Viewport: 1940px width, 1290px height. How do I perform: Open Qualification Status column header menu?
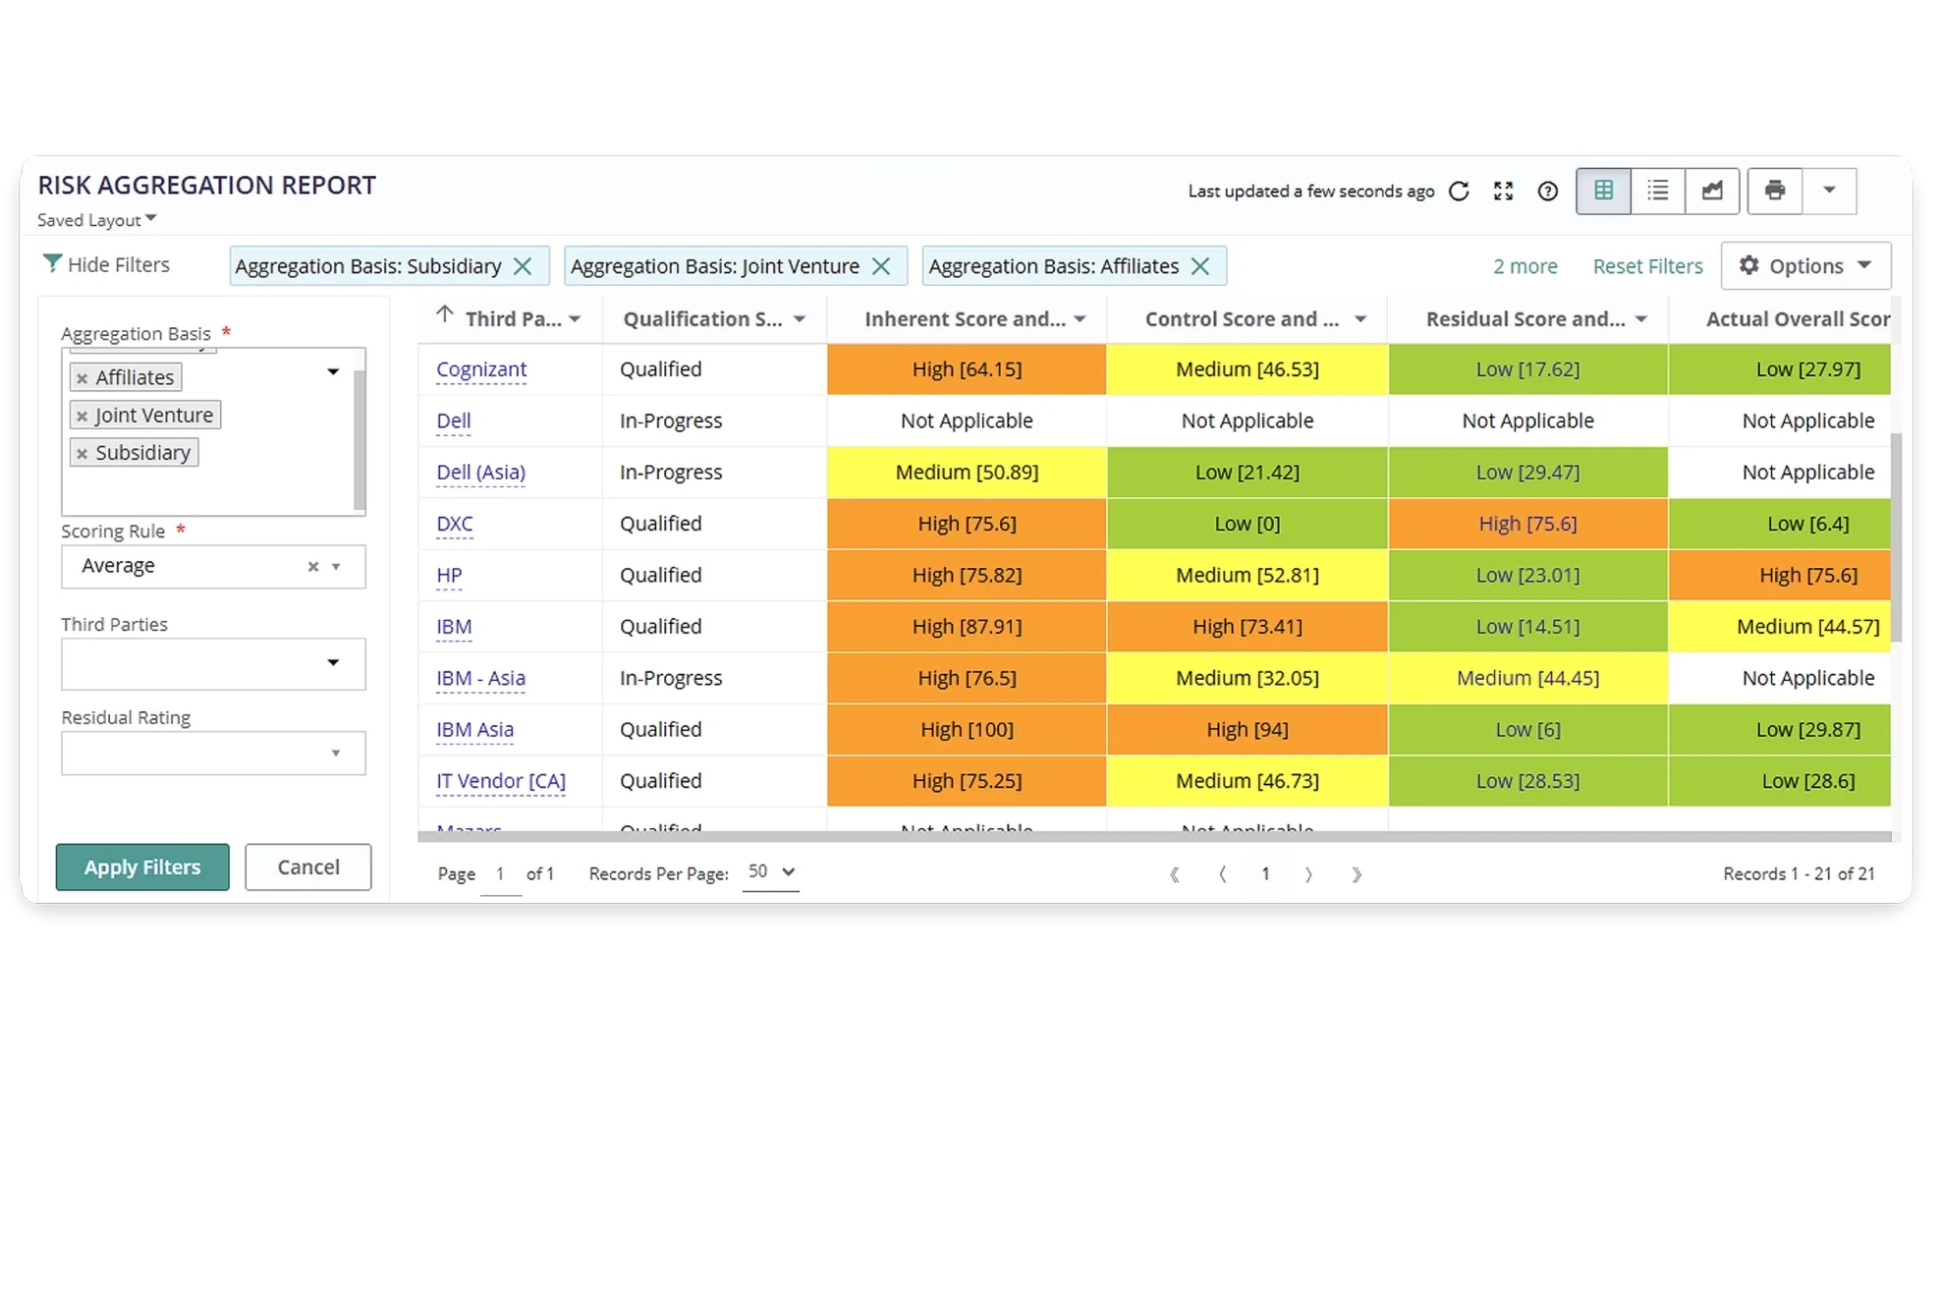click(800, 319)
